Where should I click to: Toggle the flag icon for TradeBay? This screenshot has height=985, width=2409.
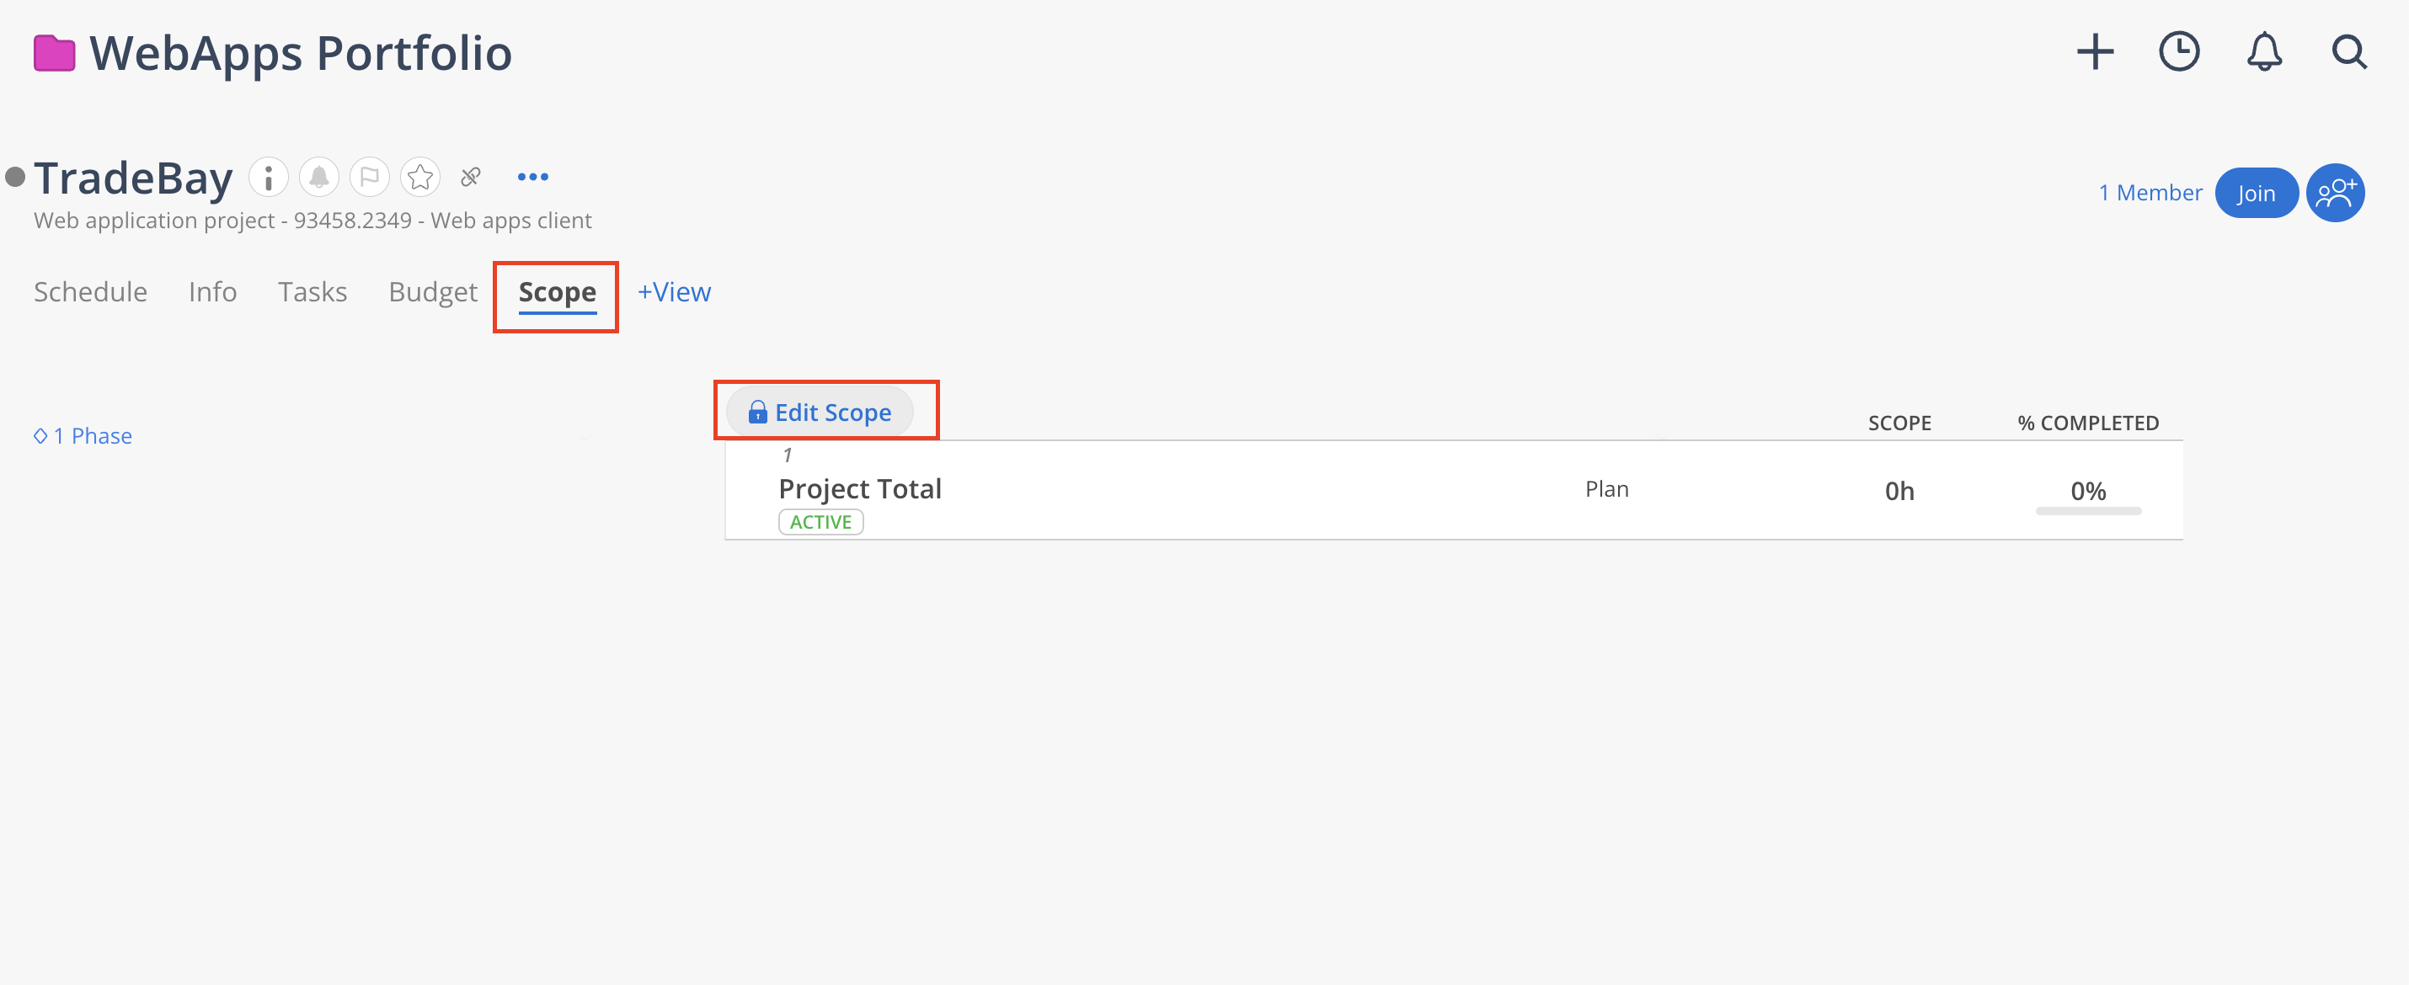[370, 177]
